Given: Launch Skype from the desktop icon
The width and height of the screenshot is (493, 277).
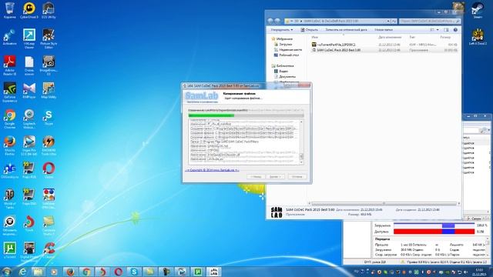Looking at the screenshot, I should (x=49, y=117).
